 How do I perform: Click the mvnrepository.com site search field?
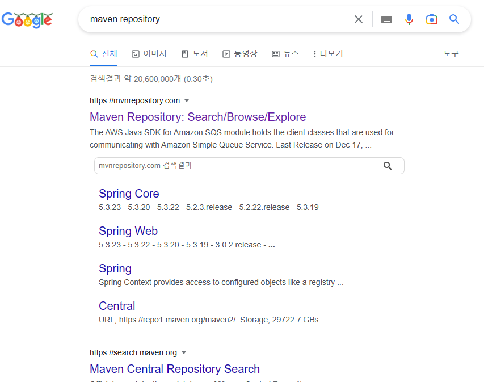[x=233, y=166]
